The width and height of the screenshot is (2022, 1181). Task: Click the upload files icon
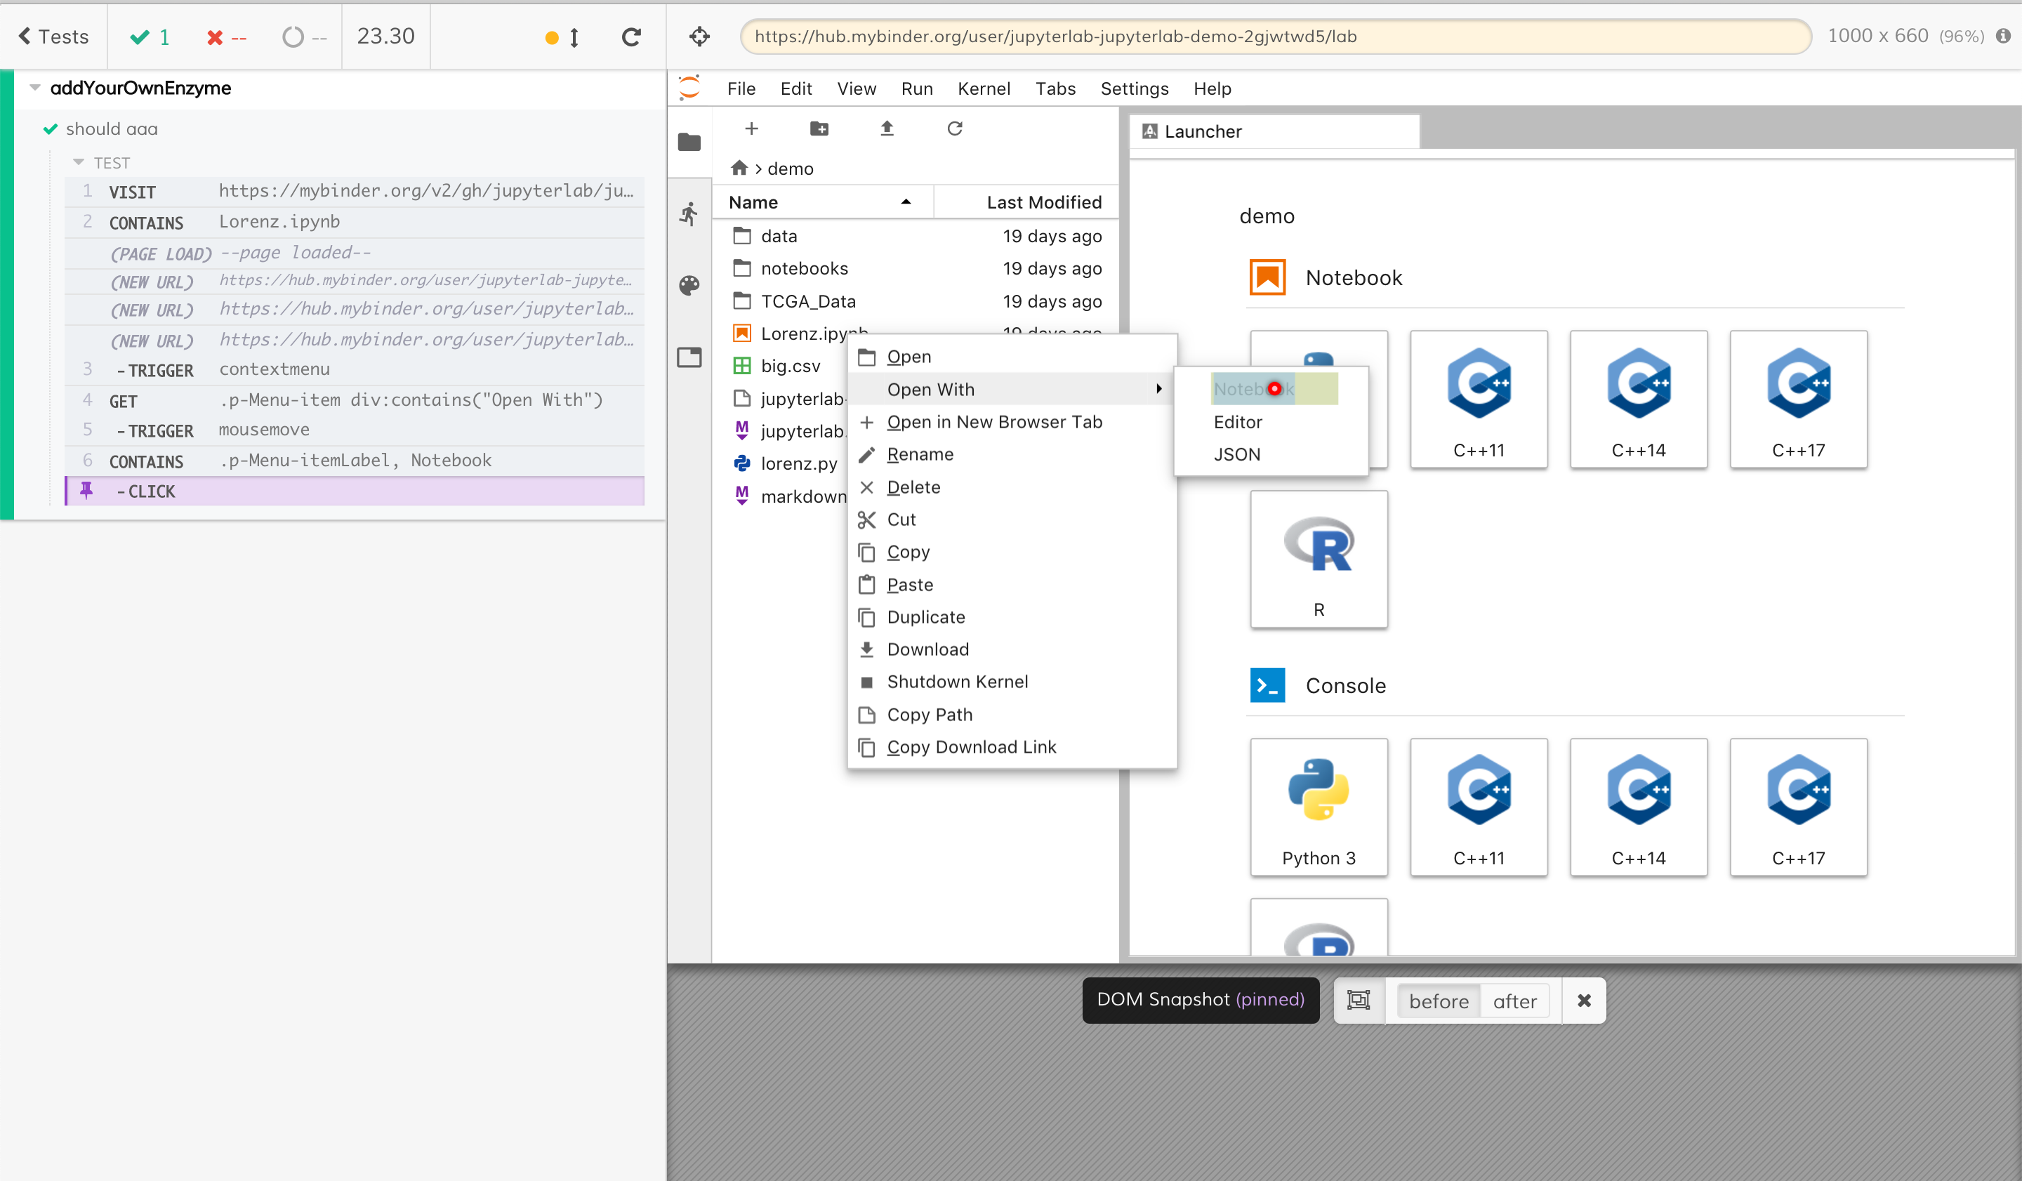click(887, 128)
